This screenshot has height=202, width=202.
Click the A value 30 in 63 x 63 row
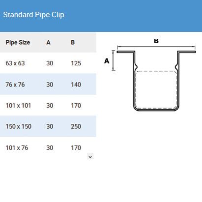coord(50,63)
